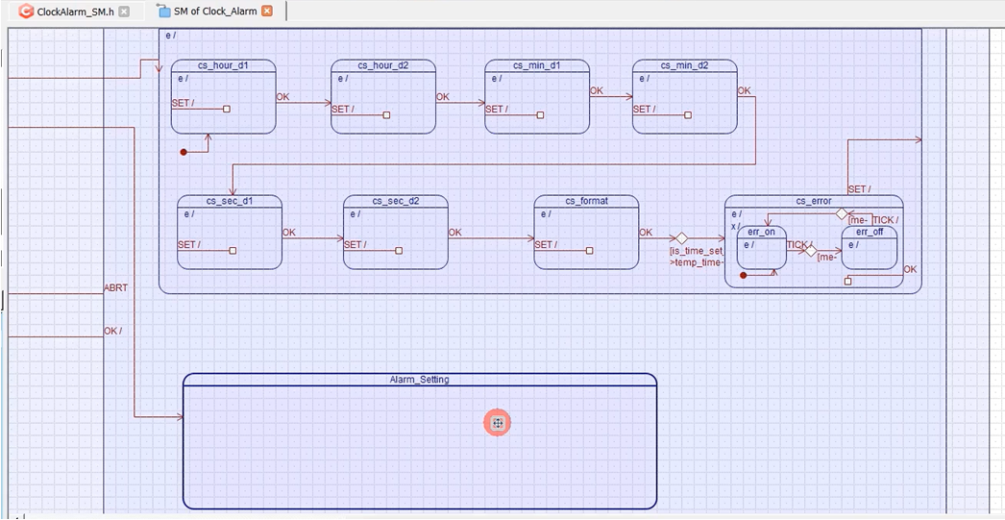
Task: Select the cs_min_d1 state title
Action: click(537, 65)
